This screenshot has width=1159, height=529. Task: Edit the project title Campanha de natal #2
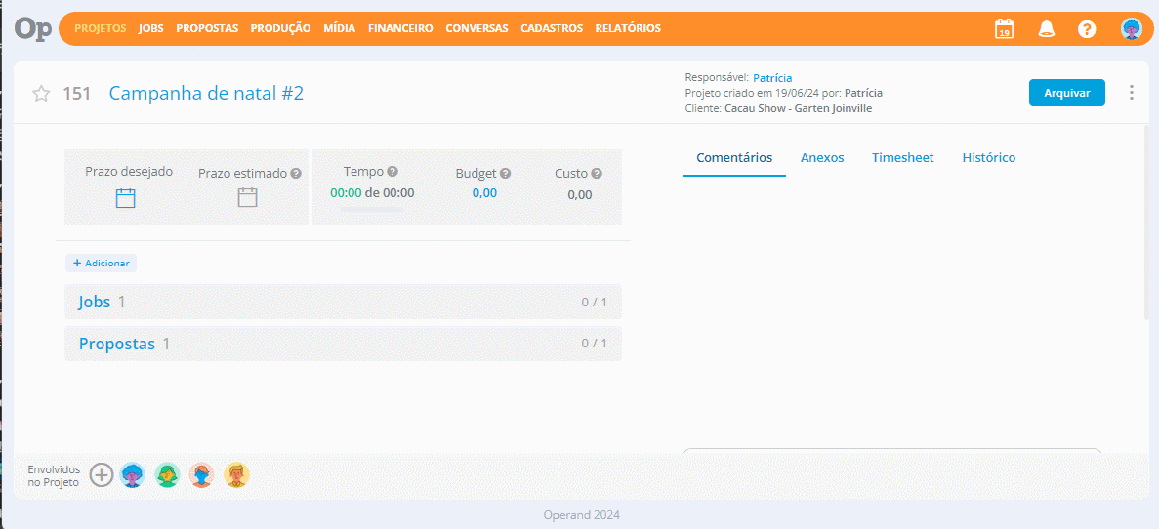206,93
